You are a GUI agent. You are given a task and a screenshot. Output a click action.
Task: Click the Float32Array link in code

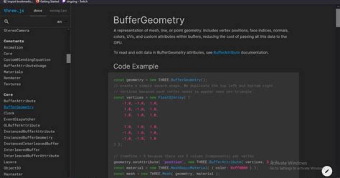171,98
